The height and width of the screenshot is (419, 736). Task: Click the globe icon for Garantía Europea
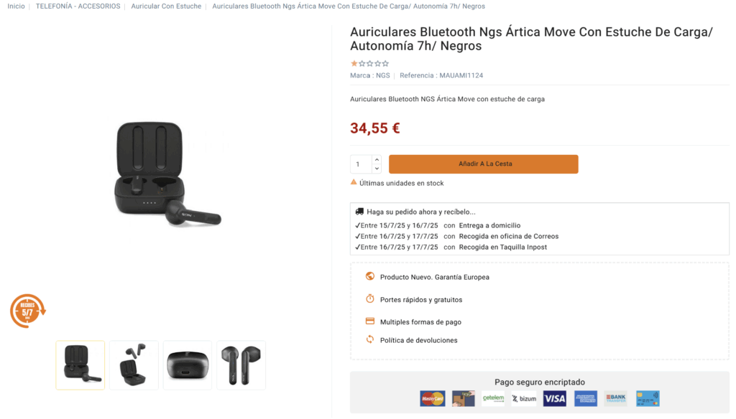(x=370, y=276)
